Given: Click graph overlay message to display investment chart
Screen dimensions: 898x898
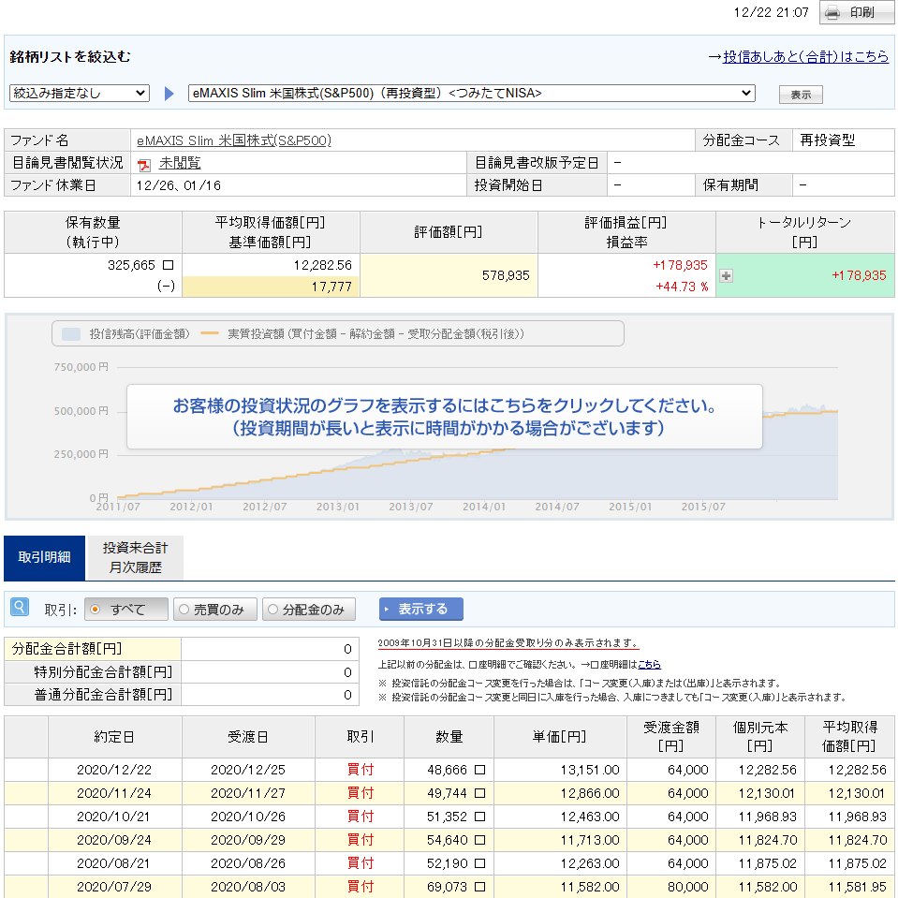Looking at the screenshot, I should point(445,417).
